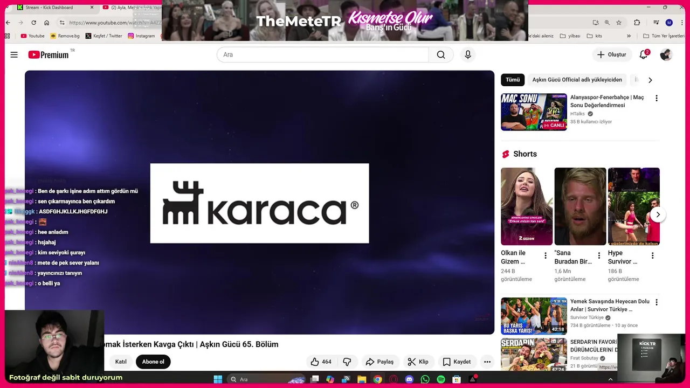
Task: Start voice search with the microphone
Action: (468, 54)
